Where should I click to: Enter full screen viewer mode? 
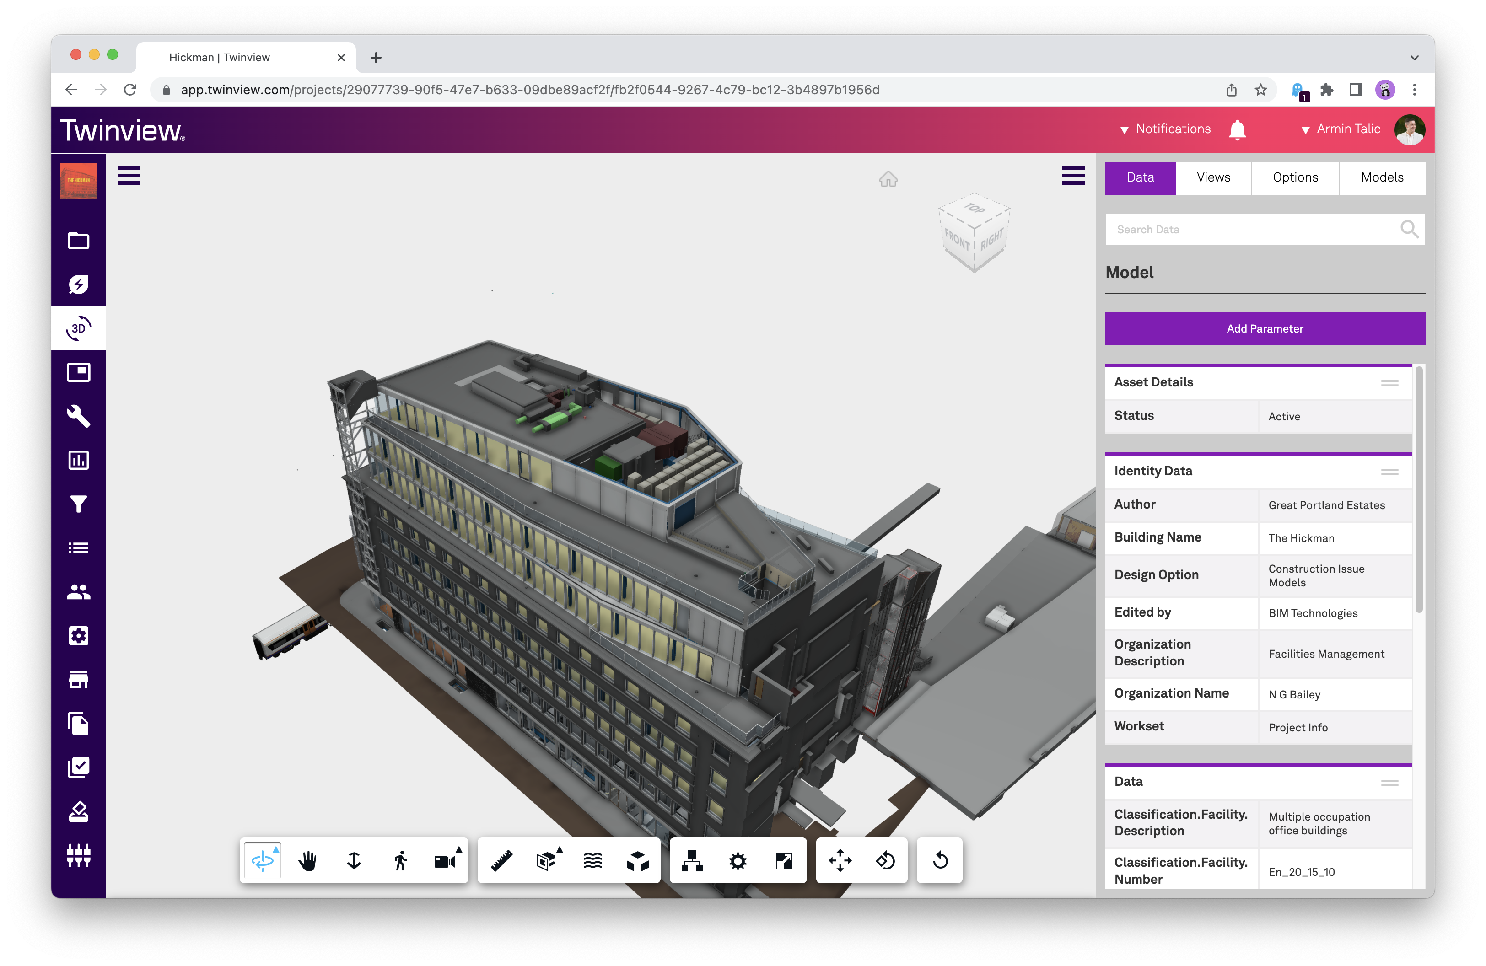[784, 861]
